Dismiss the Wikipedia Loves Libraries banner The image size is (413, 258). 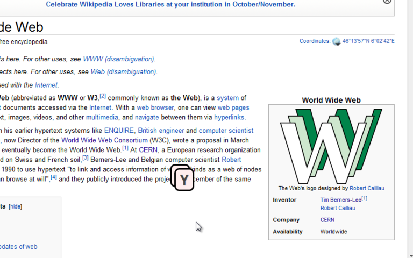click(387, 1)
